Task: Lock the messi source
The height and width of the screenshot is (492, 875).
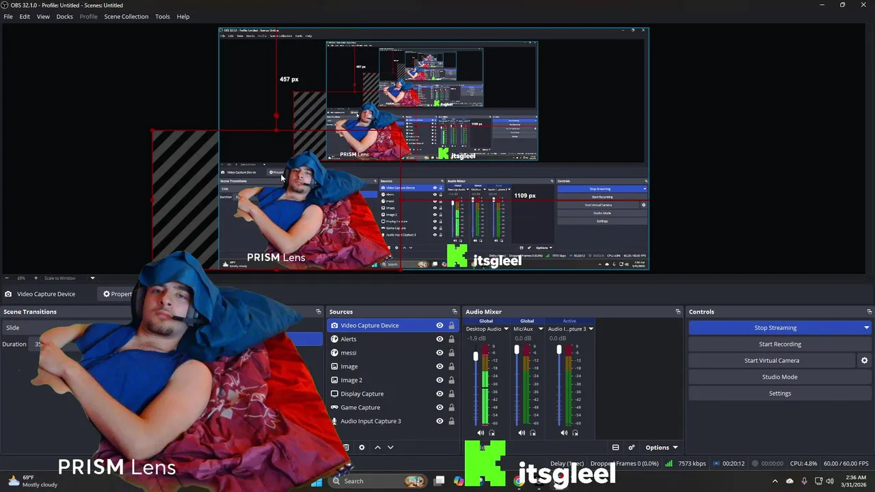Action: point(451,353)
